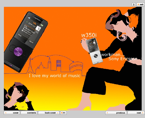Click the small silver w350i phone
Viewport: 145px width, 118px height.
(94, 51)
